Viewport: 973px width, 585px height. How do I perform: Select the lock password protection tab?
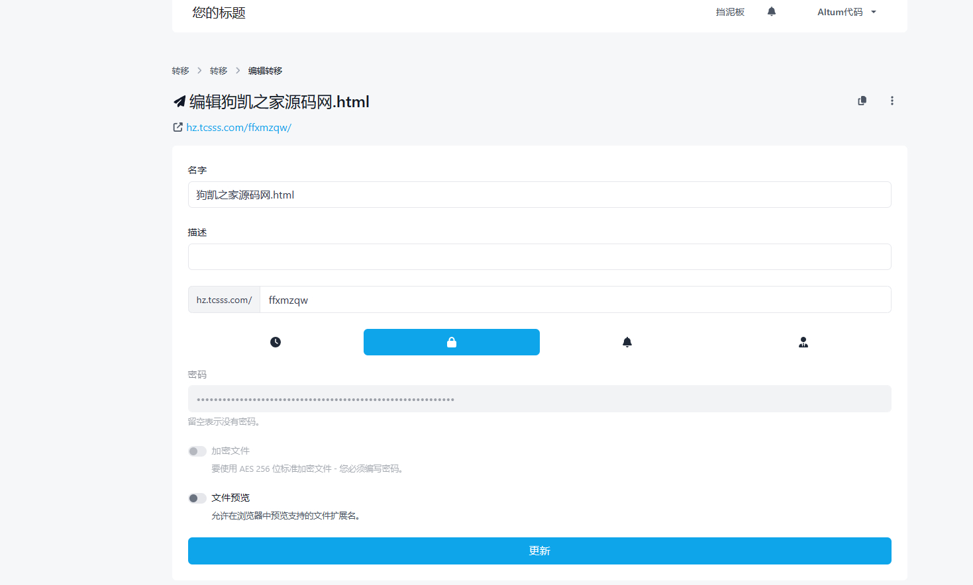click(452, 342)
